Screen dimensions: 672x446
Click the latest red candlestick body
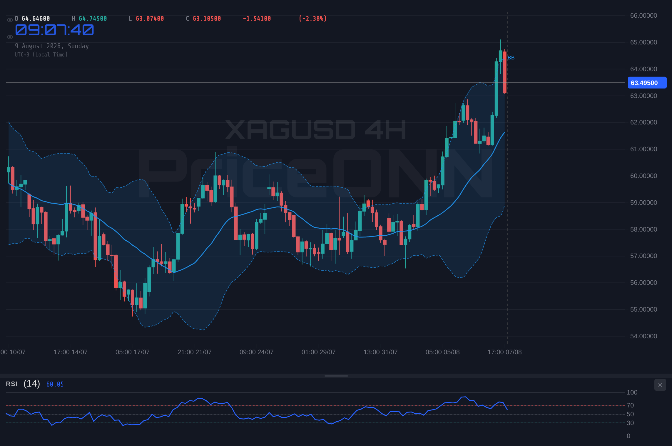[504, 72]
